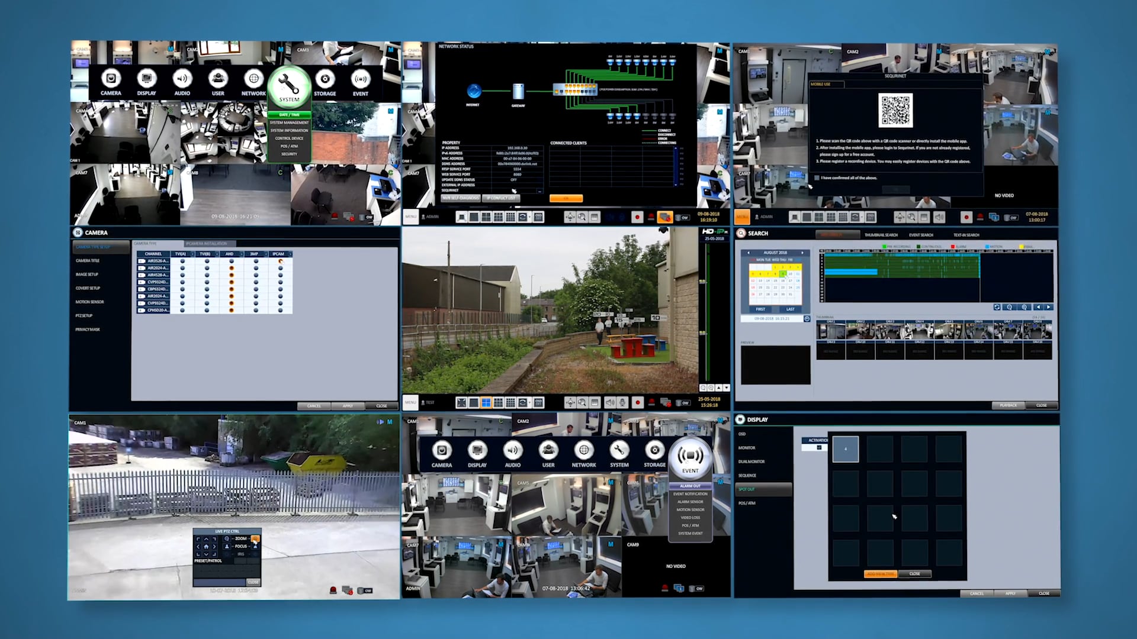Choose the 16-grid layout icon
The image size is (1137, 639).
[x=510, y=402]
